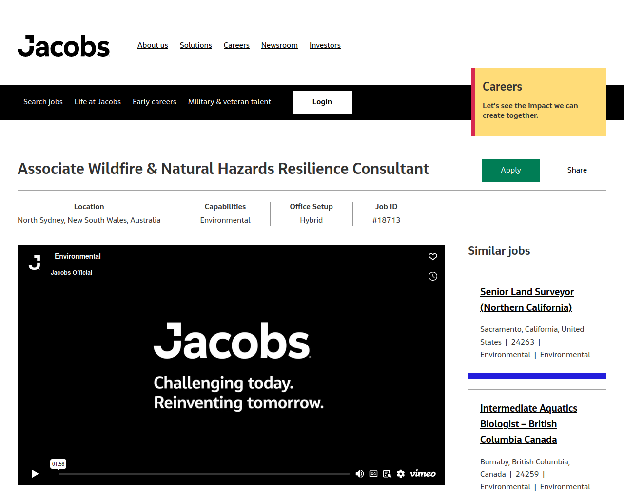Click the large Jacobs video thumbnail

coord(231,365)
